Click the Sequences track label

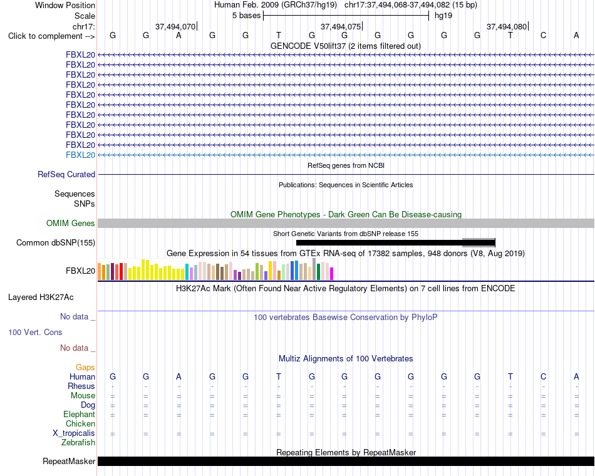coord(75,194)
